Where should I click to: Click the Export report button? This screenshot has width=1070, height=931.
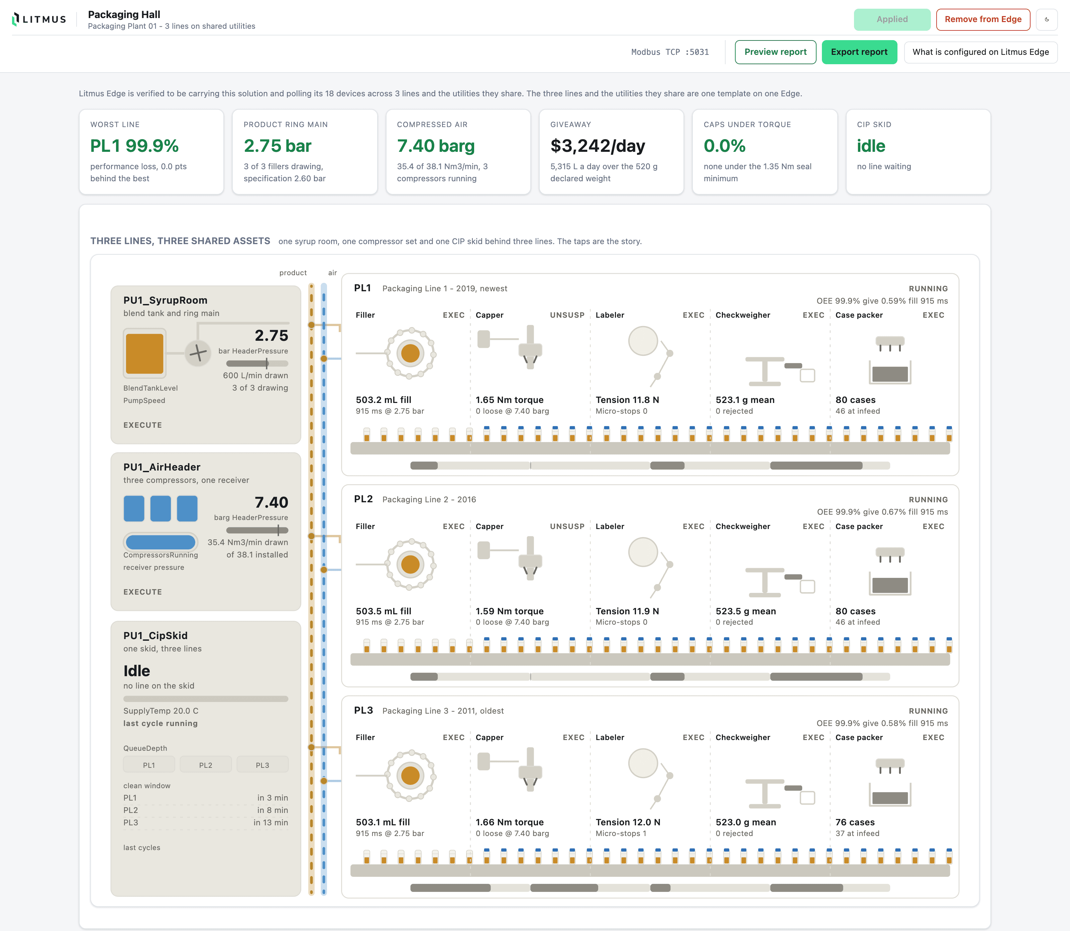[x=859, y=52]
